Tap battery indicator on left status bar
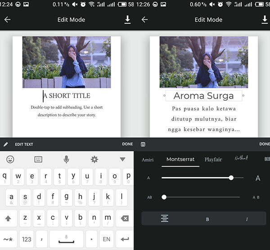The width and height of the screenshot is (270, 250). pyautogui.click(x=122, y=5)
